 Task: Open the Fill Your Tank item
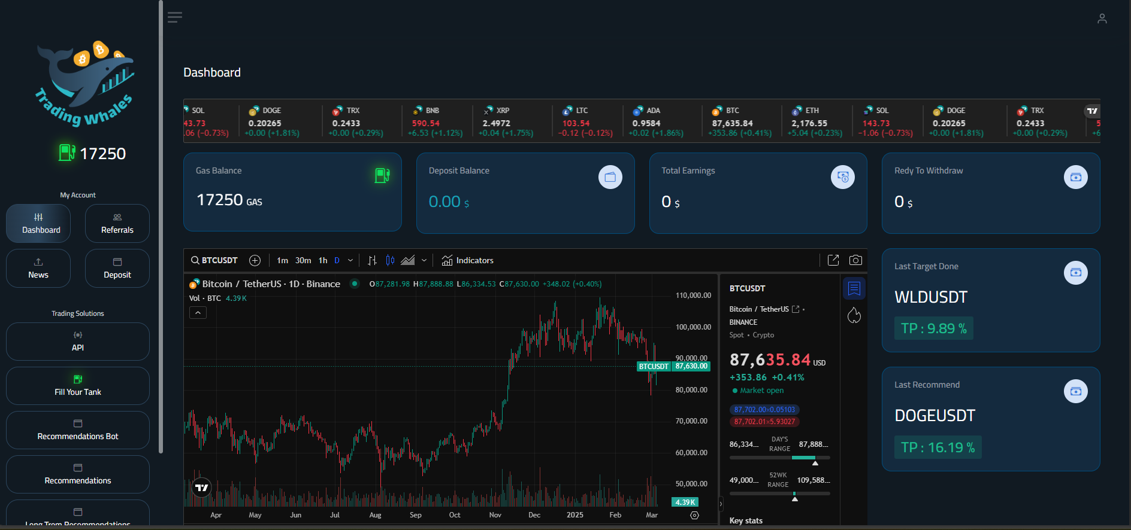[78, 386]
